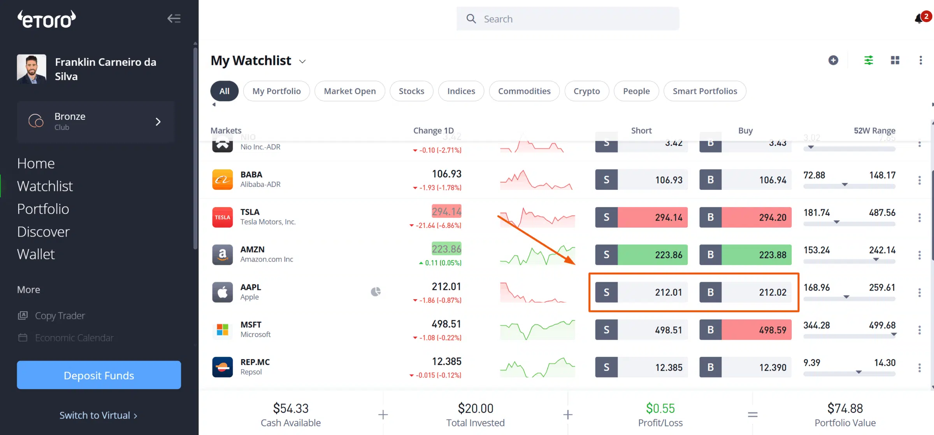Click the Search input field
Screen dimensions: 934x435
(568, 19)
